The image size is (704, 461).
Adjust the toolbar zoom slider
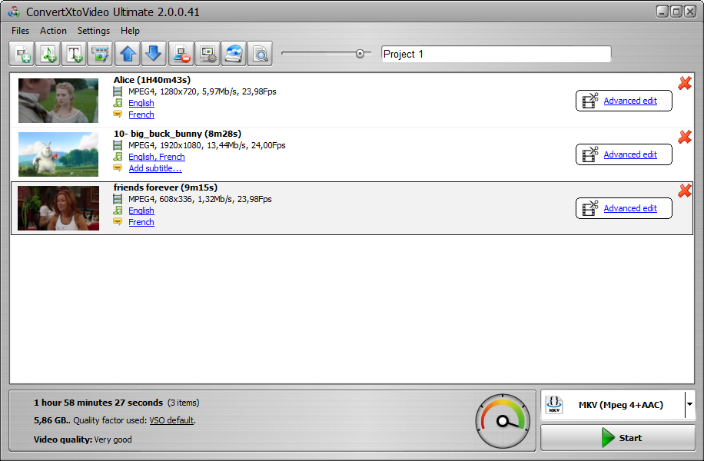coord(361,54)
